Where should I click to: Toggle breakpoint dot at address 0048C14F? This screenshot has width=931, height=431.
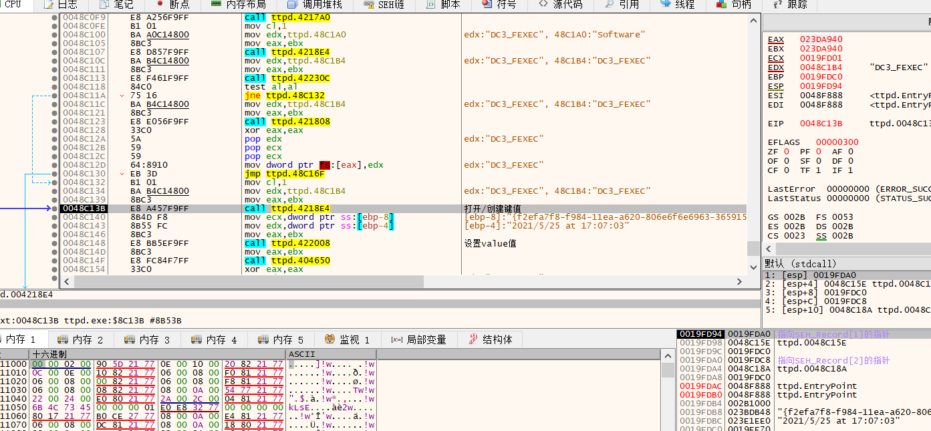[x=55, y=261]
